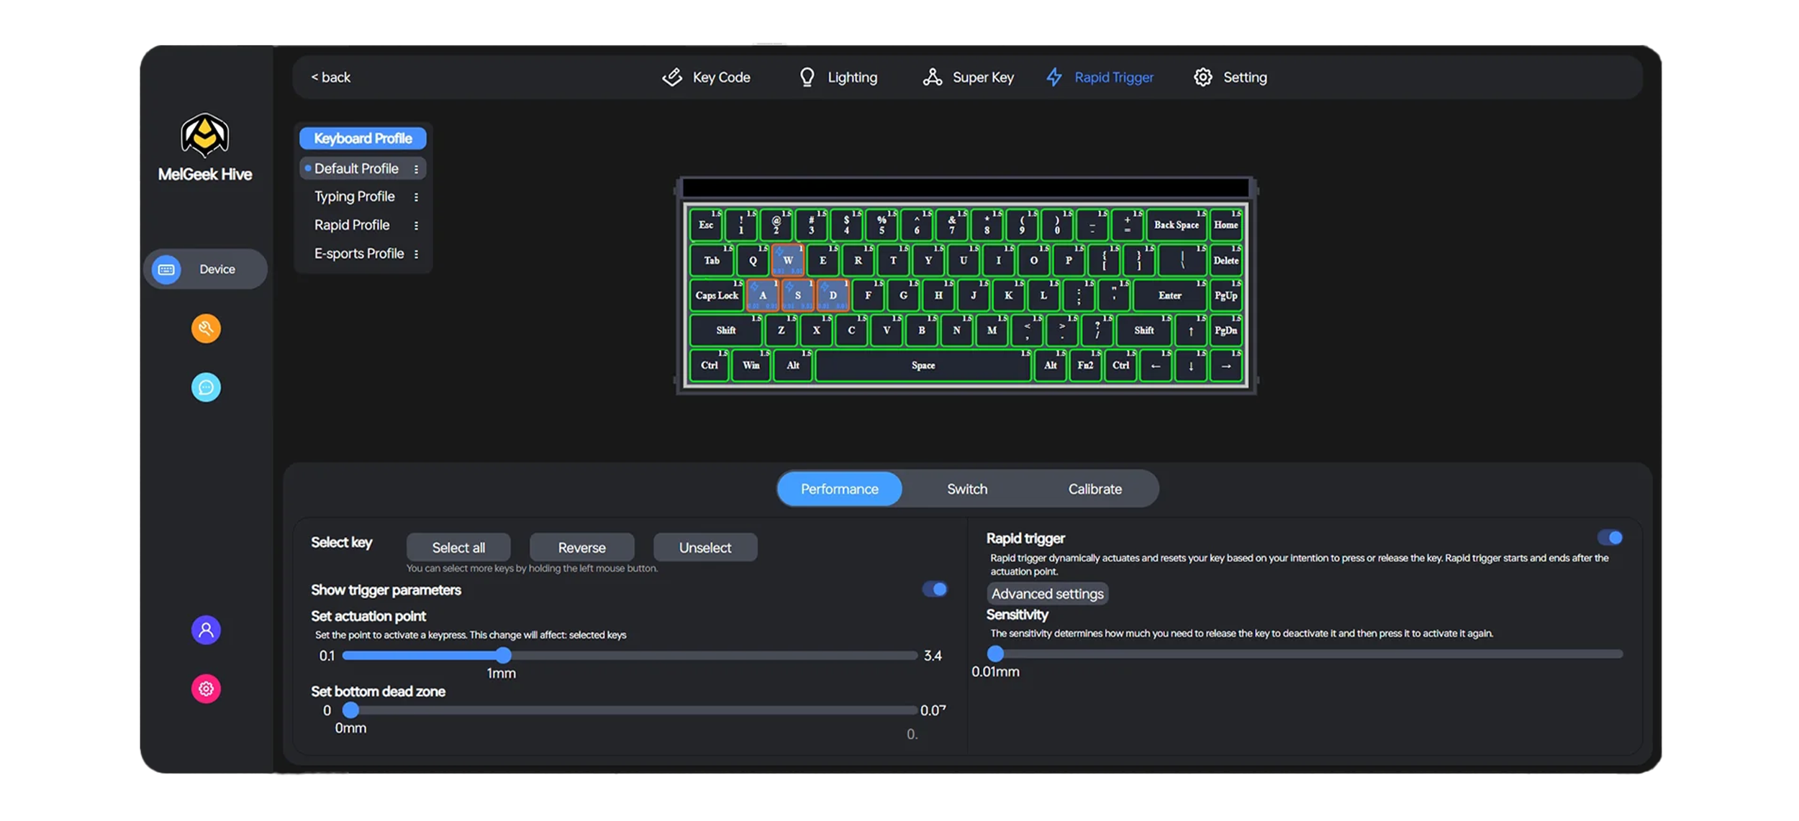Click the orange wrench sidebar icon
Screen dimensions: 1799x821
206,329
